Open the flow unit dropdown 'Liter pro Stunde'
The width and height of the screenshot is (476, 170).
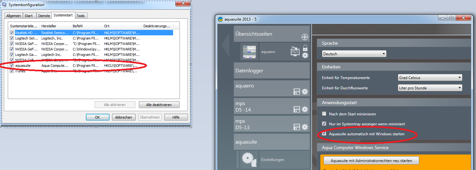click(429, 88)
